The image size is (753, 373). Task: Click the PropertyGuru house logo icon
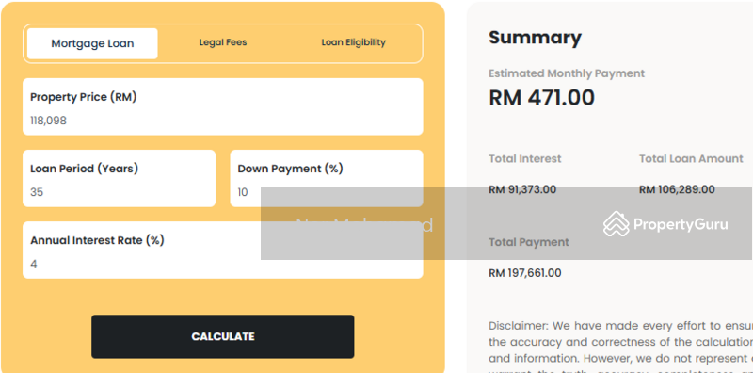pos(617,224)
